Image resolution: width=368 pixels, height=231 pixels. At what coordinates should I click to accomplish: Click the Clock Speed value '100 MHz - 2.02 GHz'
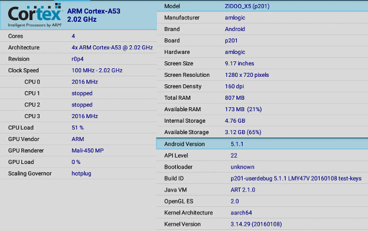[97, 71]
